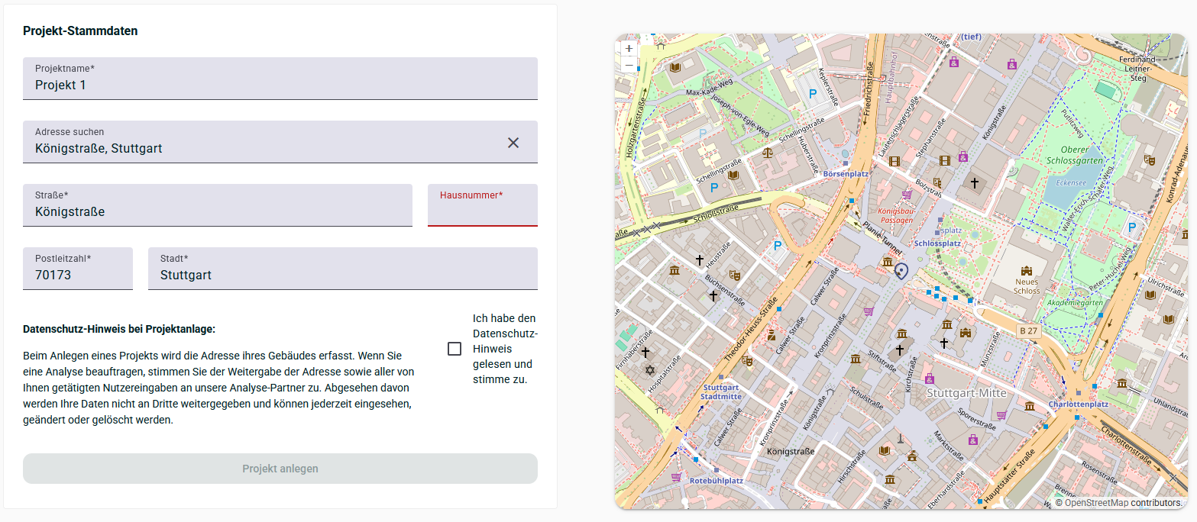
Task: Click the Stuttgart Stadtmitte station label
Action: (x=721, y=392)
